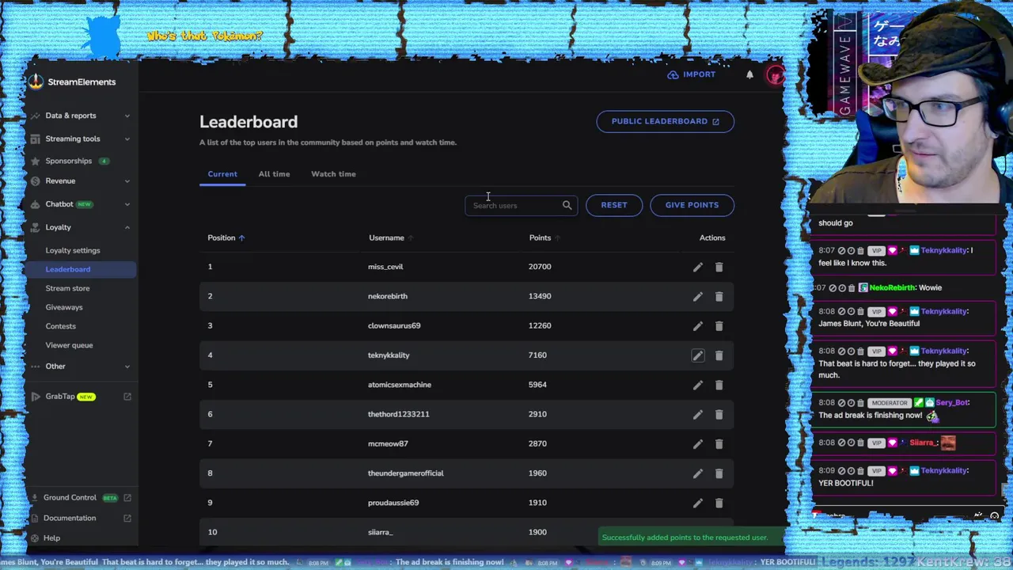Click the RESET button
1013x570 pixels.
pyautogui.click(x=614, y=205)
